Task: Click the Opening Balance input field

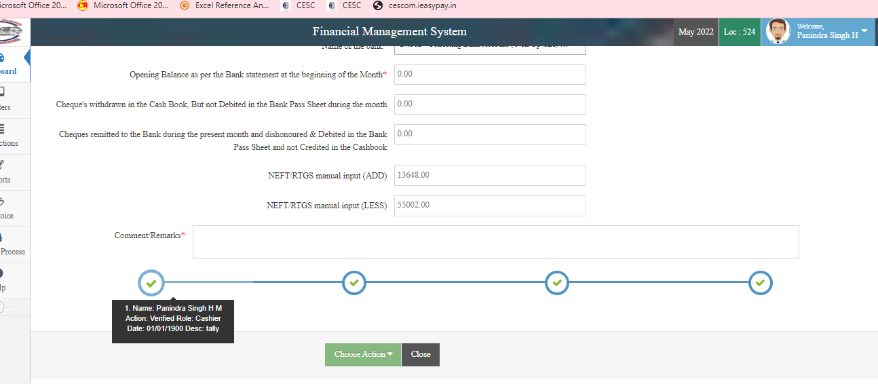Action: tap(490, 75)
